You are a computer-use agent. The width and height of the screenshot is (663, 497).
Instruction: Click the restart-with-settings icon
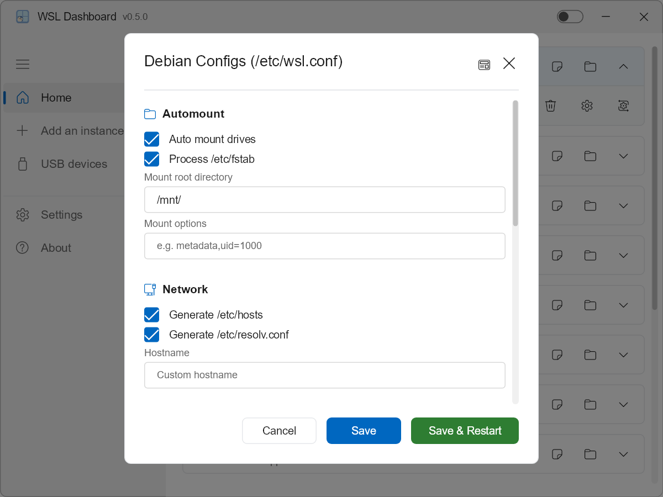623,105
